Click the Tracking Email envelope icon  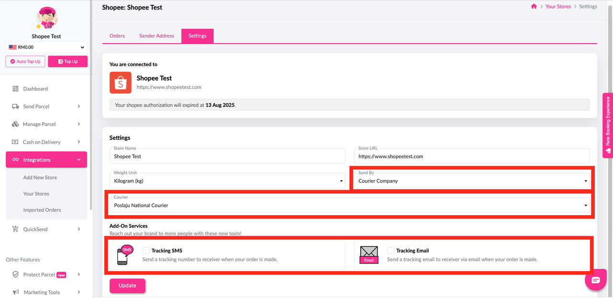tap(369, 255)
